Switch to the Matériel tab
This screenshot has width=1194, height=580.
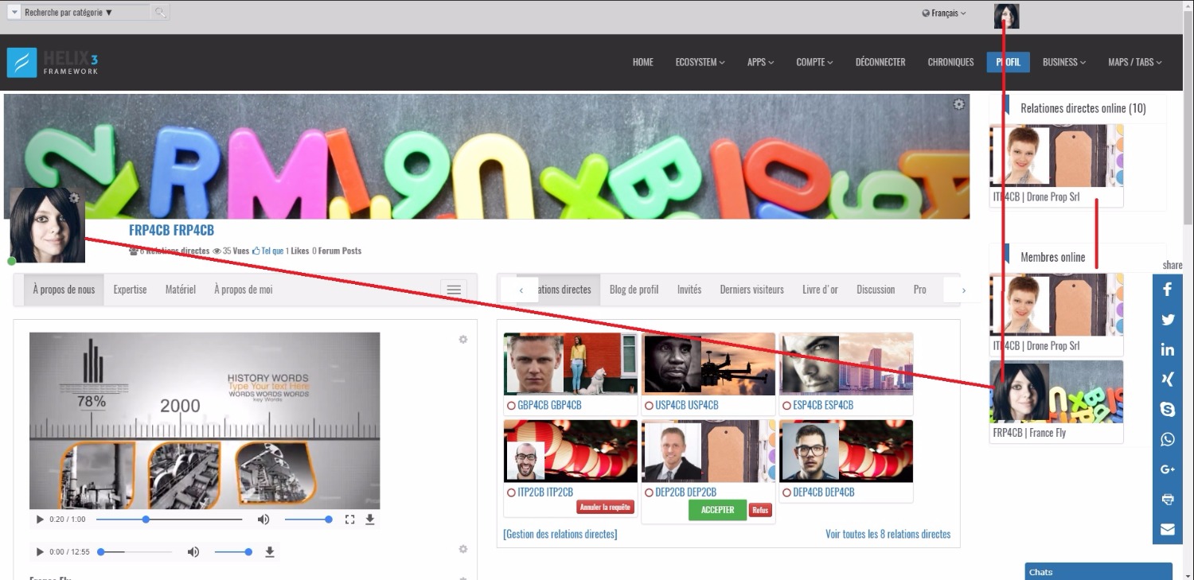click(x=181, y=290)
